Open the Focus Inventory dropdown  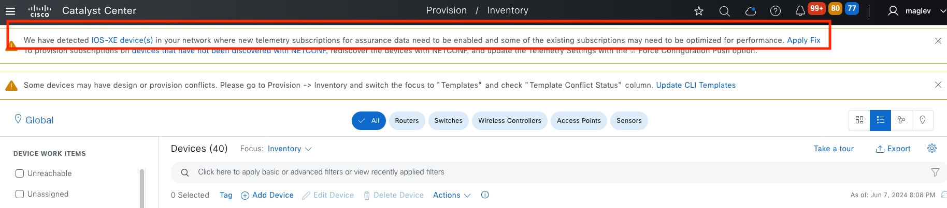coord(290,149)
